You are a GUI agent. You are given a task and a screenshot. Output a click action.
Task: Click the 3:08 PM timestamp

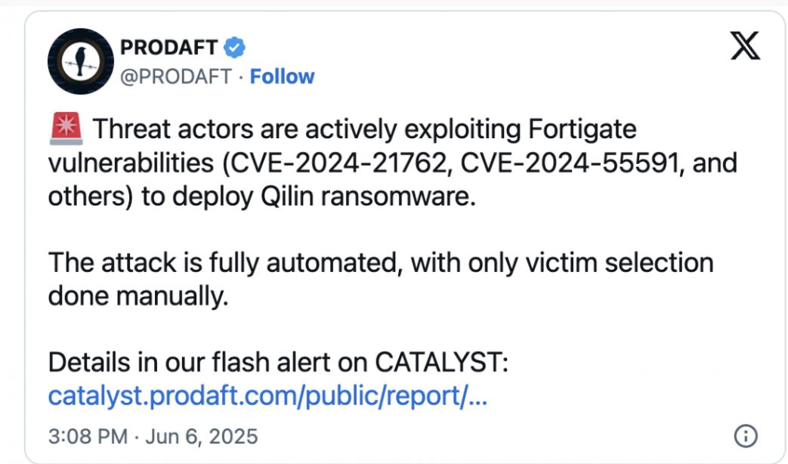88,436
